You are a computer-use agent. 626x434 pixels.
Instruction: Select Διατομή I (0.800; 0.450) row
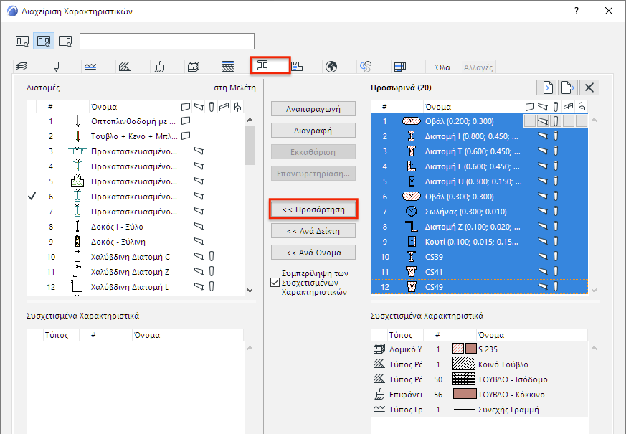coord(479,136)
